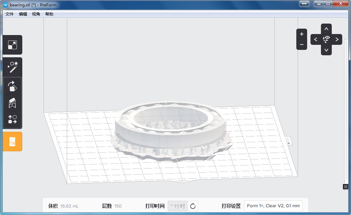Select the Size (scale) tool
Image resolution: width=351 pixels, height=215 pixels.
tap(12, 45)
